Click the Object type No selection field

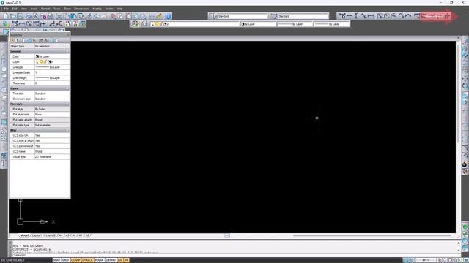click(x=52, y=46)
